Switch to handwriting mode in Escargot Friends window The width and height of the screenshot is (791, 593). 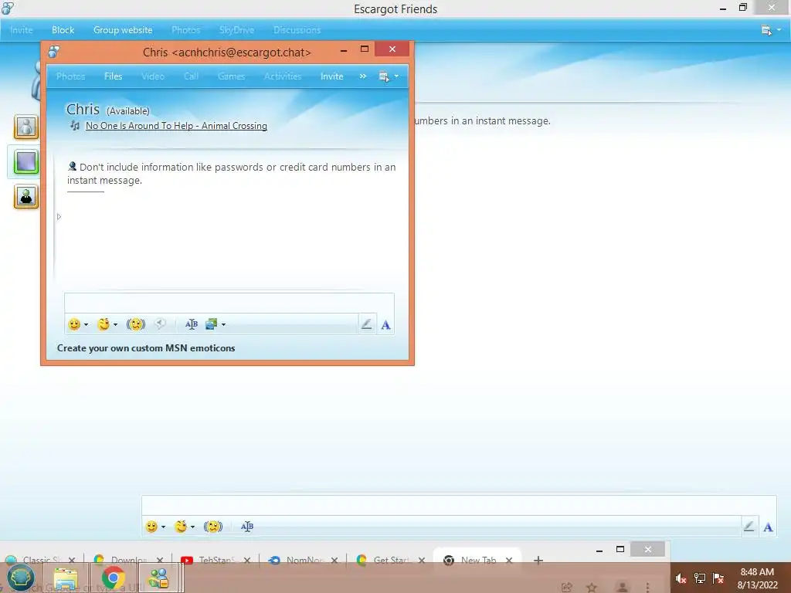(x=749, y=527)
